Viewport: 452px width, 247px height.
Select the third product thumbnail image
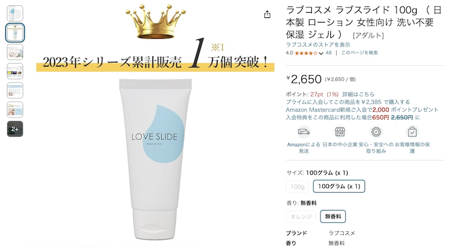click(15, 52)
